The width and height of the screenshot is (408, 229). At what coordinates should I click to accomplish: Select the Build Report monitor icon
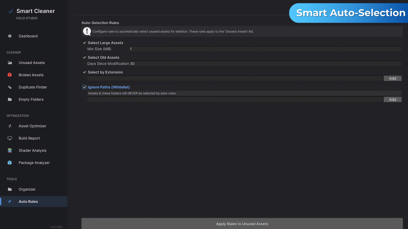point(9,138)
